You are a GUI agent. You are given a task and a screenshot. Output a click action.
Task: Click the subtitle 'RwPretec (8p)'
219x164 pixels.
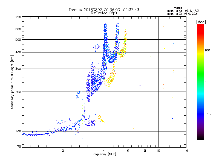[x=104, y=13]
